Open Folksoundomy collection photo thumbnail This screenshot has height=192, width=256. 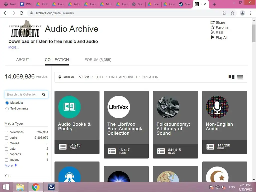click(x=168, y=107)
